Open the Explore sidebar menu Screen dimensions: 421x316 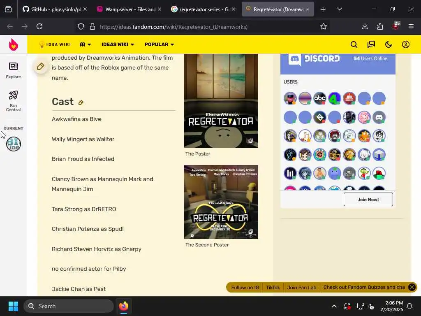[x=14, y=71]
